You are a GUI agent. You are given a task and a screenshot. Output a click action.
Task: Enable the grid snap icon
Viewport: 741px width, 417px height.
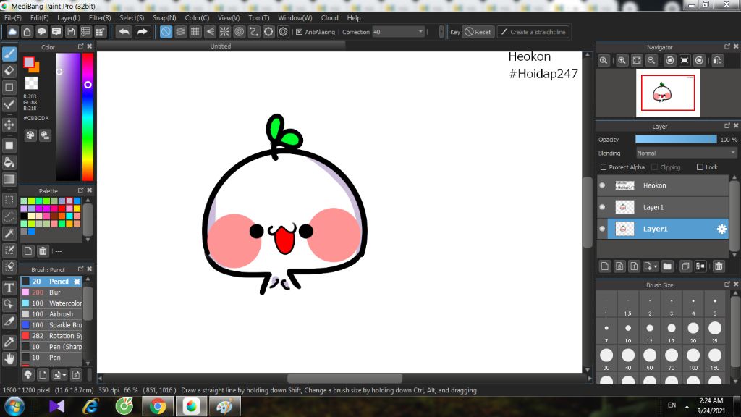[x=195, y=32]
